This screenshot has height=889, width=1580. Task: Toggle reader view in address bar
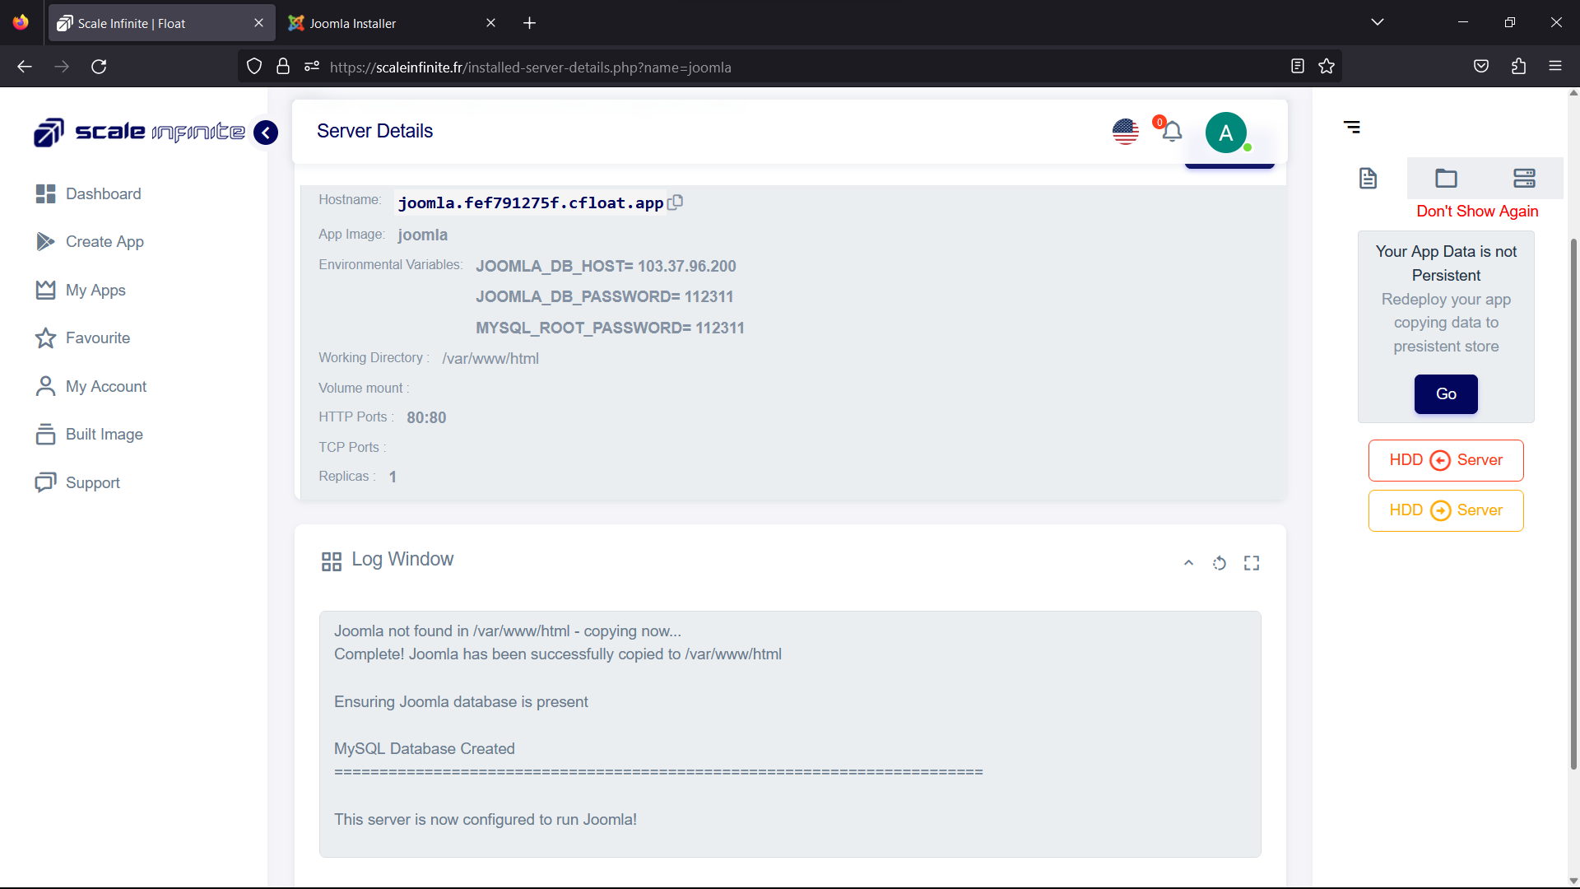pyautogui.click(x=1298, y=67)
